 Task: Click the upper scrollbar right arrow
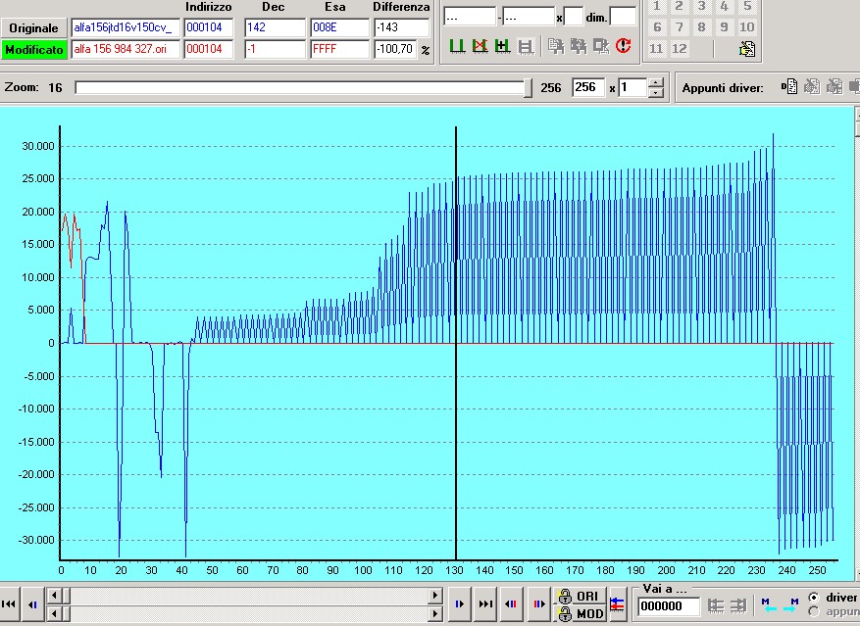click(435, 596)
